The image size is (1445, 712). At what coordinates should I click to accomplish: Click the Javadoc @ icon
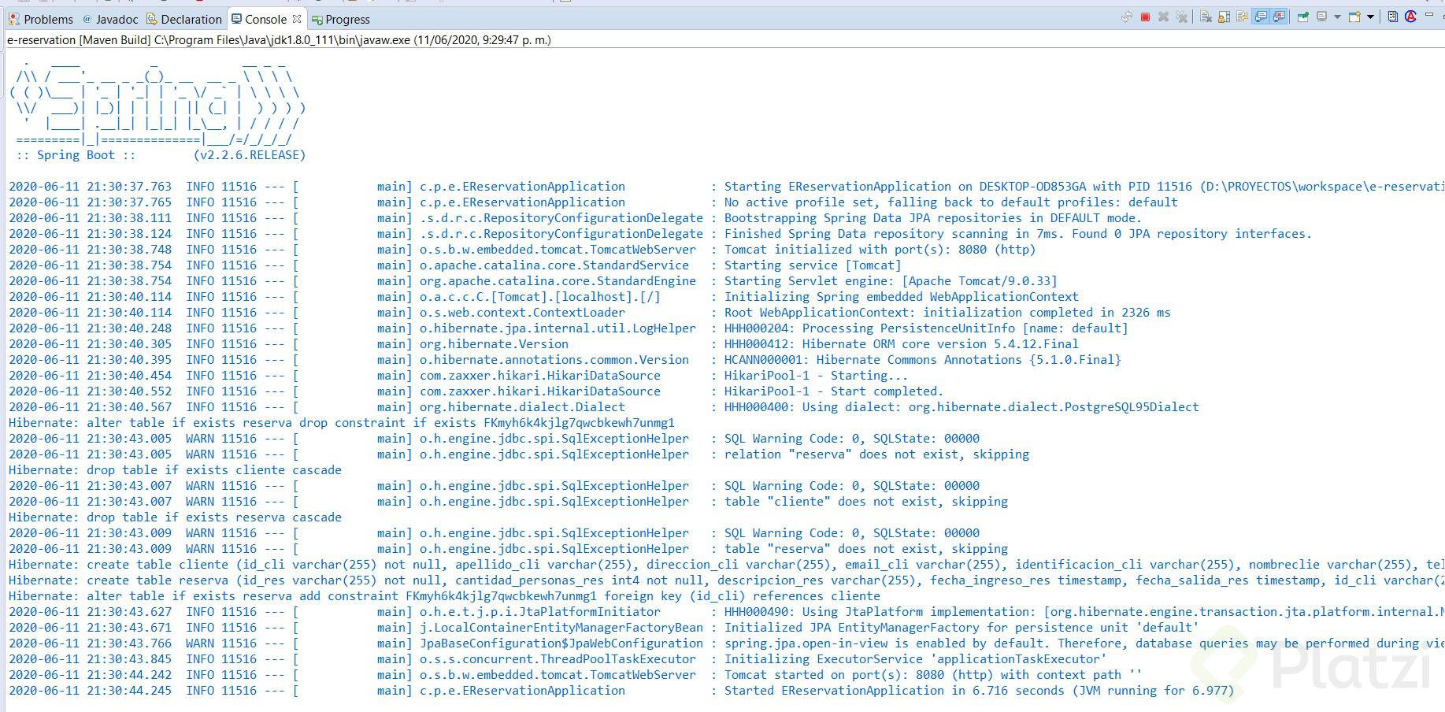(x=87, y=19)
